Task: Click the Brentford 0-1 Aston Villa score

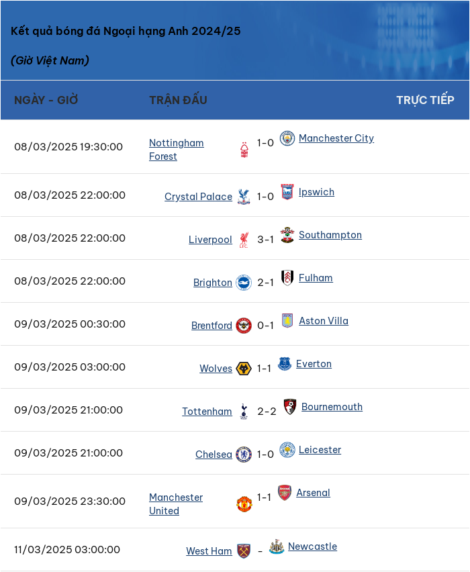Action: (265, 326)
